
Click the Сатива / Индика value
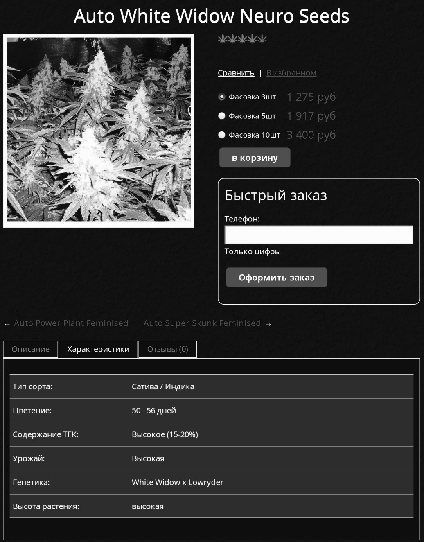click(163, 386)
